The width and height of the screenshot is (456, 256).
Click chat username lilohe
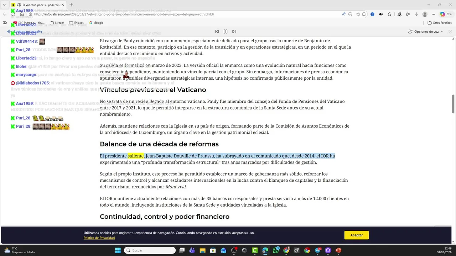[x=21, y=66]
